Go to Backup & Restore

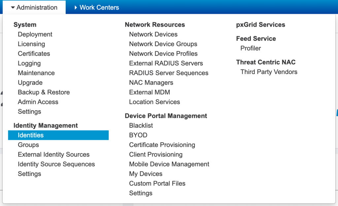click(44, 92)
